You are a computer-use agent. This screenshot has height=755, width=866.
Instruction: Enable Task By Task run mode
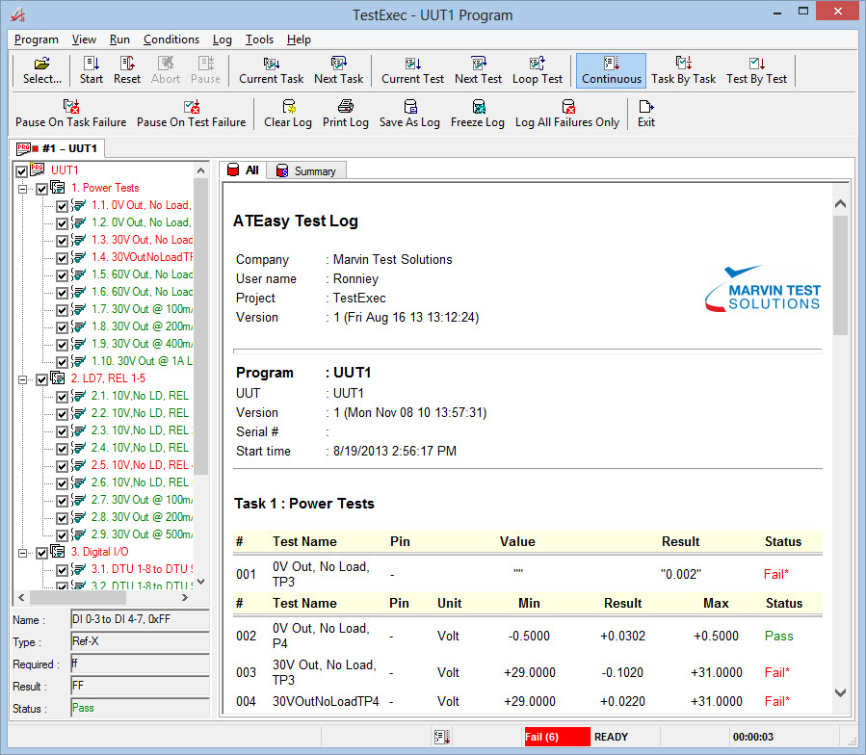[x=683, y=69]
